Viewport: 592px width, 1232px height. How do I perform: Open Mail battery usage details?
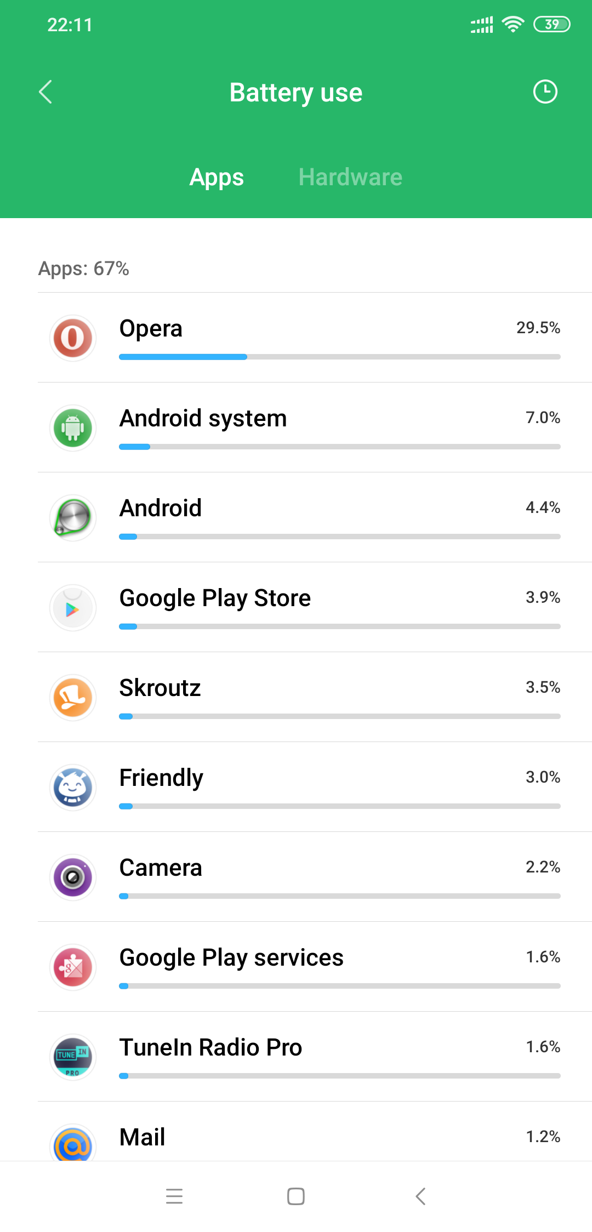143,1137
